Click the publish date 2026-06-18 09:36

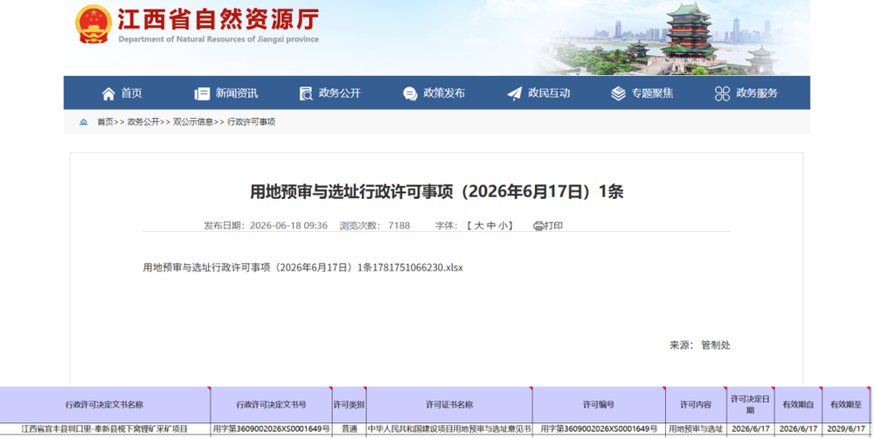click(288, 226)
